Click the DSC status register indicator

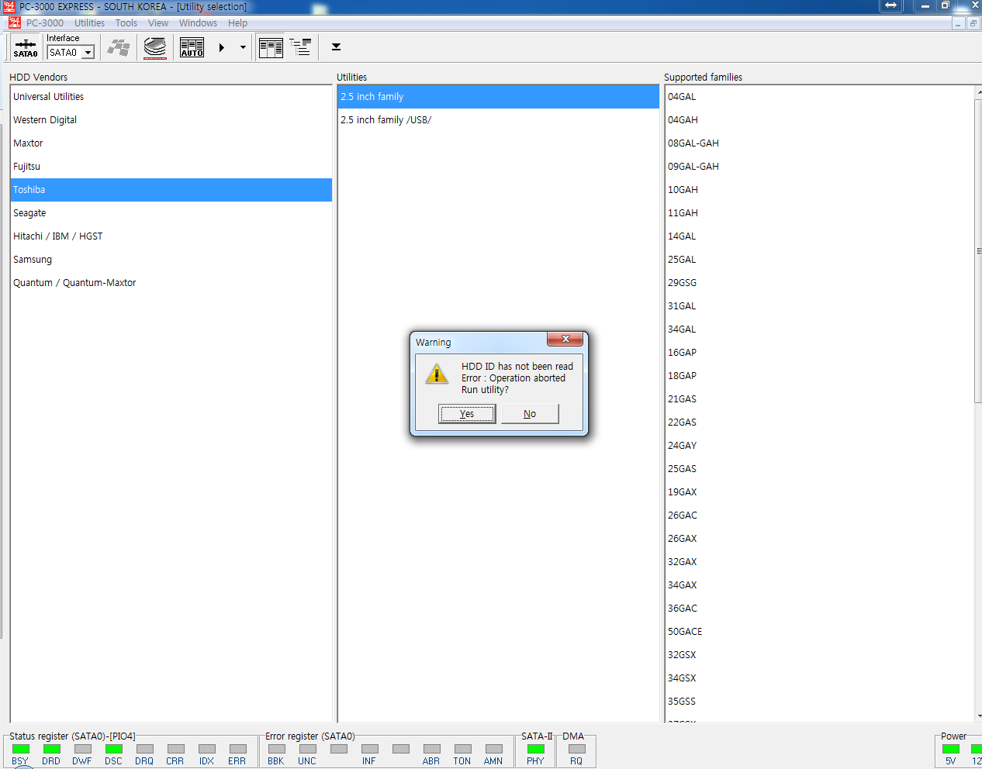coord(114,749)
